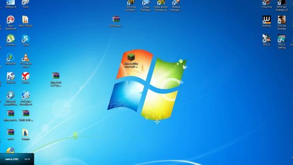The image size is (293, 165).
Task: Select the MediaGet shortcut
Action: coord(11,59)
